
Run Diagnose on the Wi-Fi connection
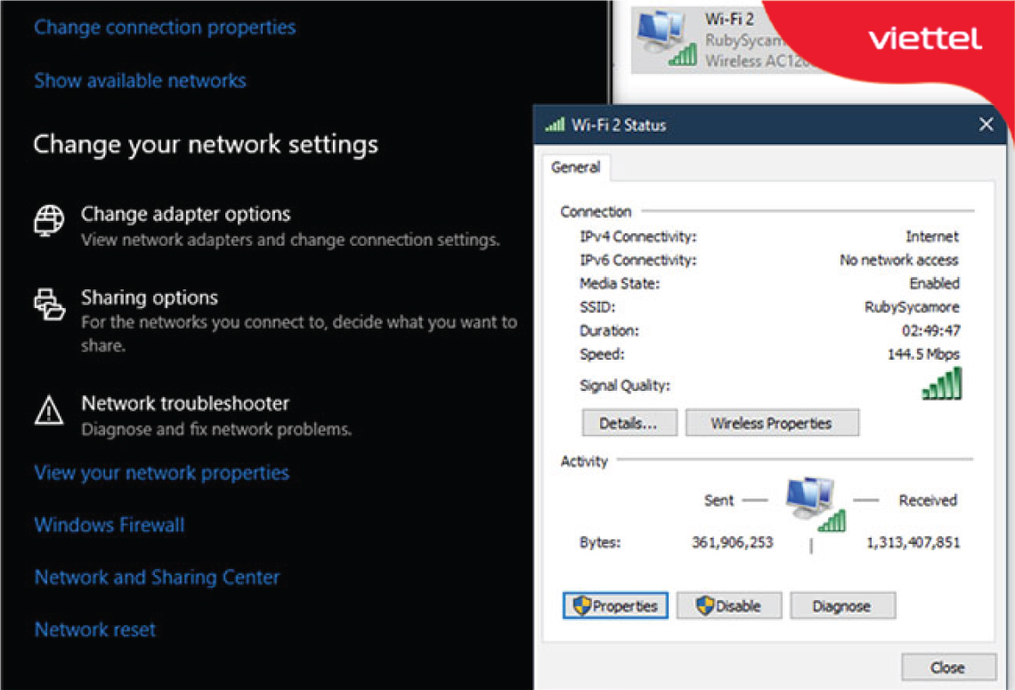coord(841,606)
